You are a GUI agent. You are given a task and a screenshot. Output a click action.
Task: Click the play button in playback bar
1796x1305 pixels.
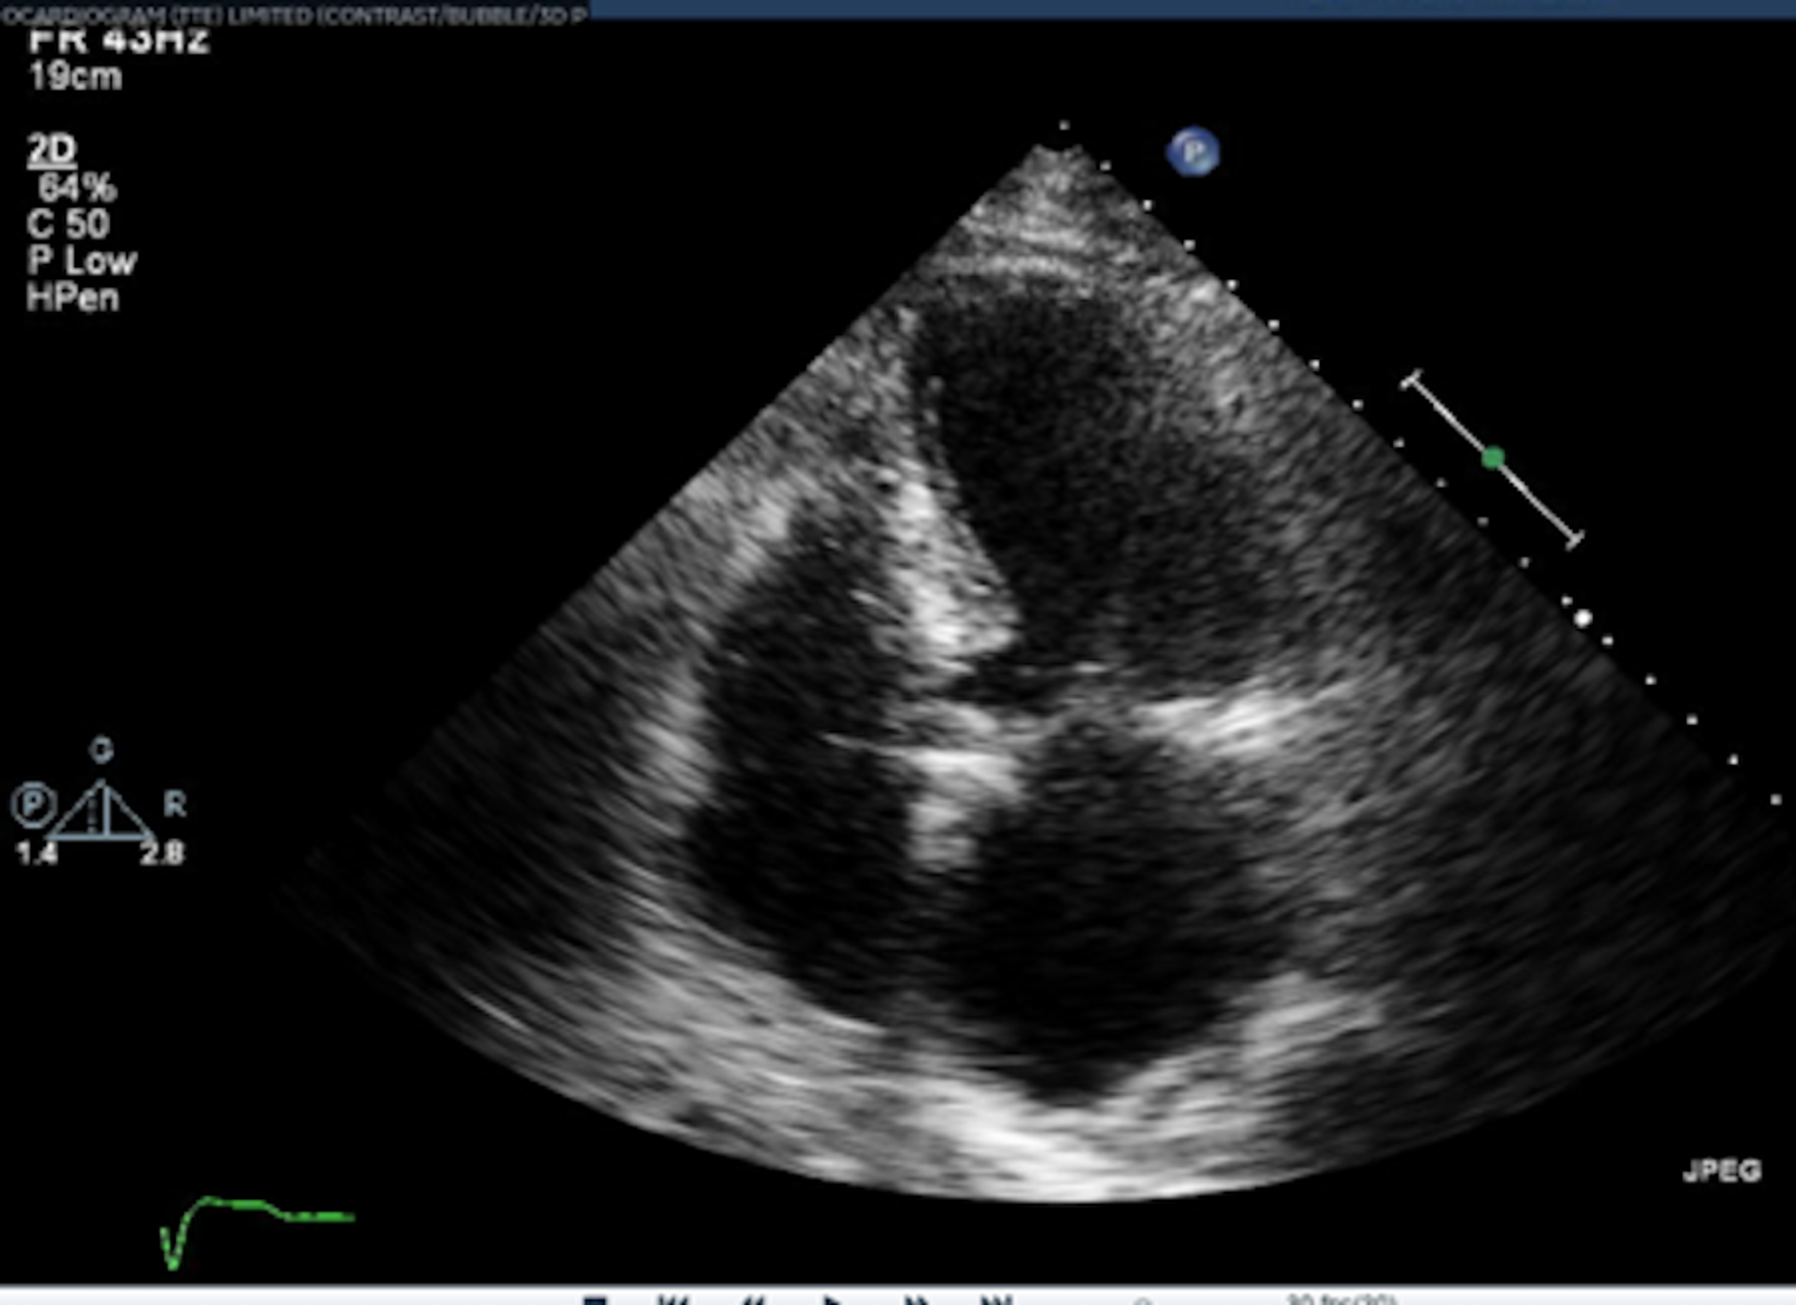pos(832,1300)
